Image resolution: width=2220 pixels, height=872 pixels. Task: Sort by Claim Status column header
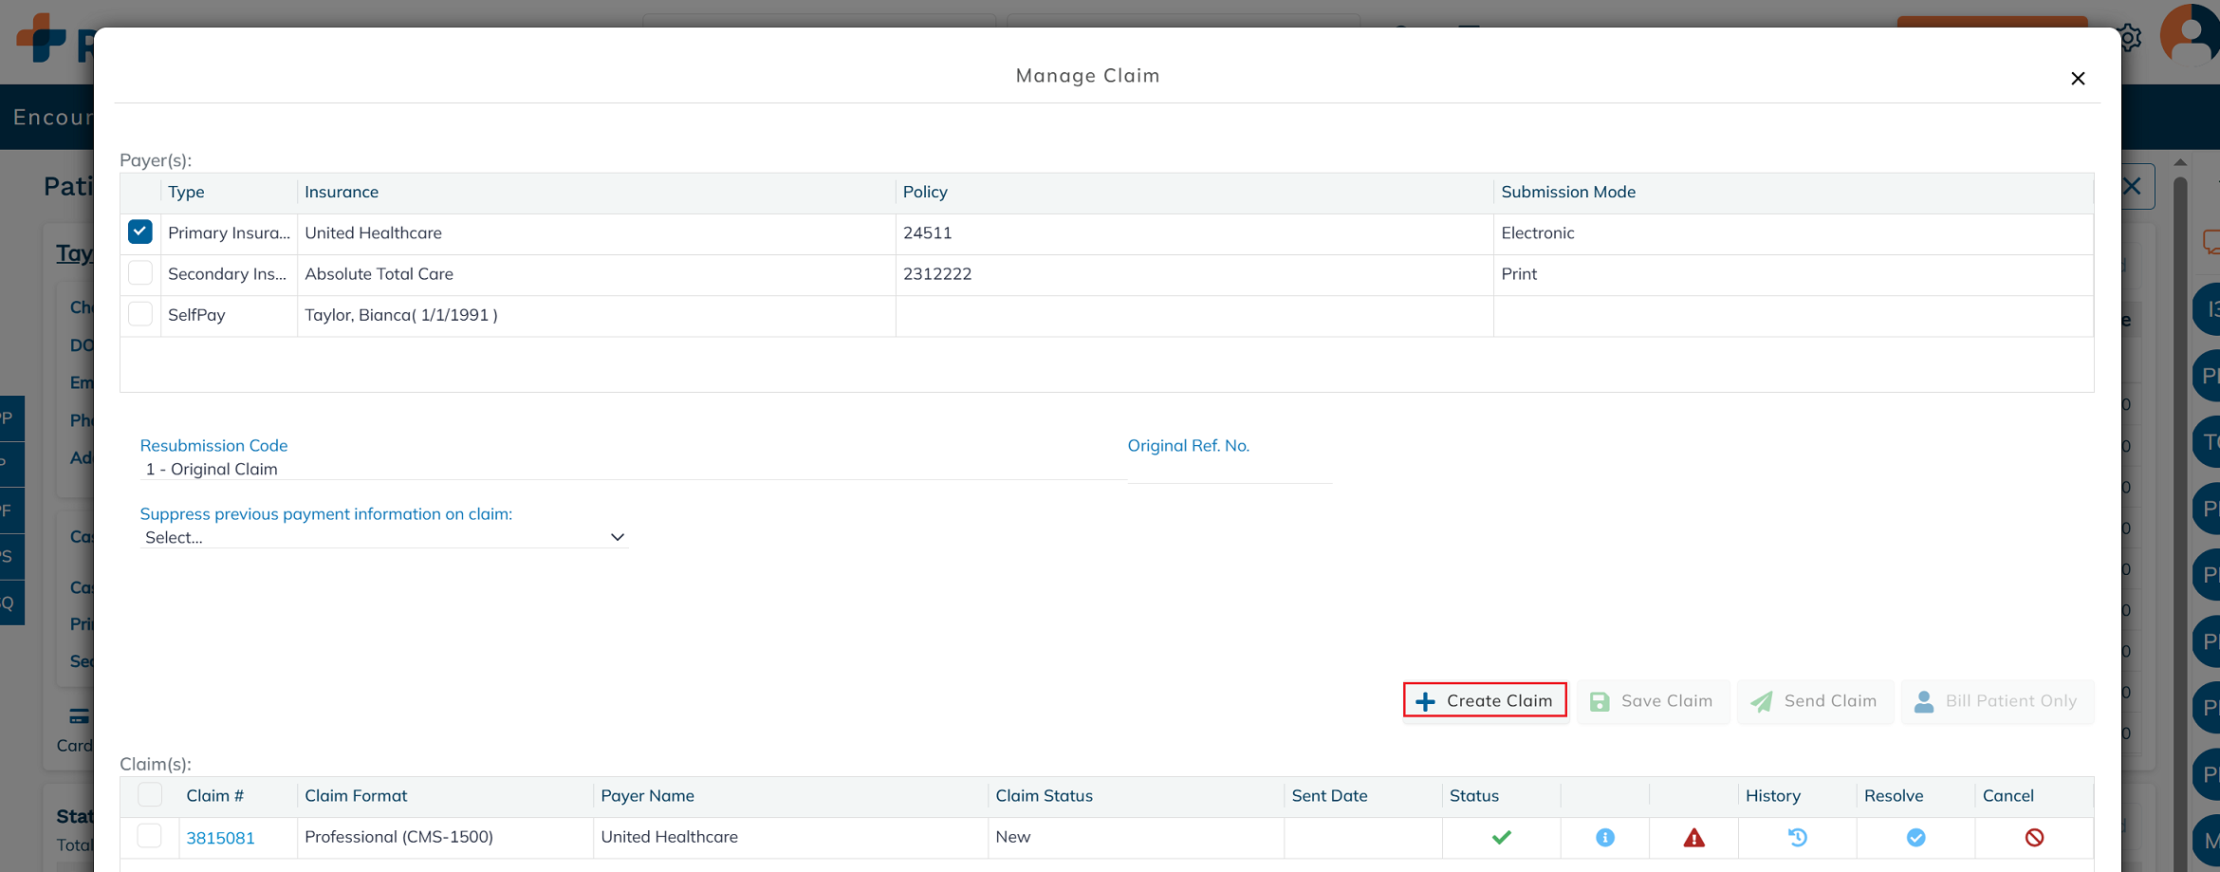click(1044, 795)
